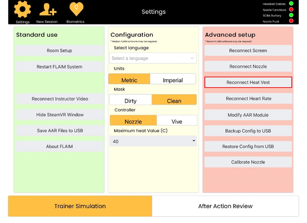Set mask to Dirty
This screenshot has width=307, height=223.
click(x=130, y=101)
